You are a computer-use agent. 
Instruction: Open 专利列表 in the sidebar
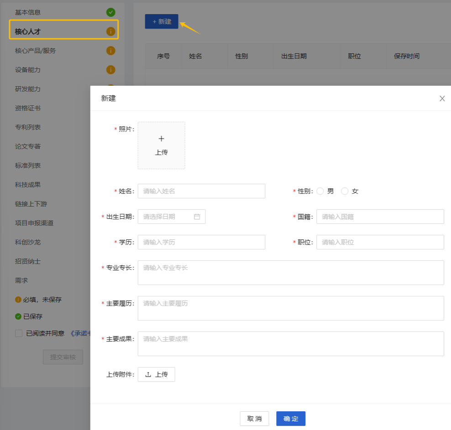click(28, 127)
